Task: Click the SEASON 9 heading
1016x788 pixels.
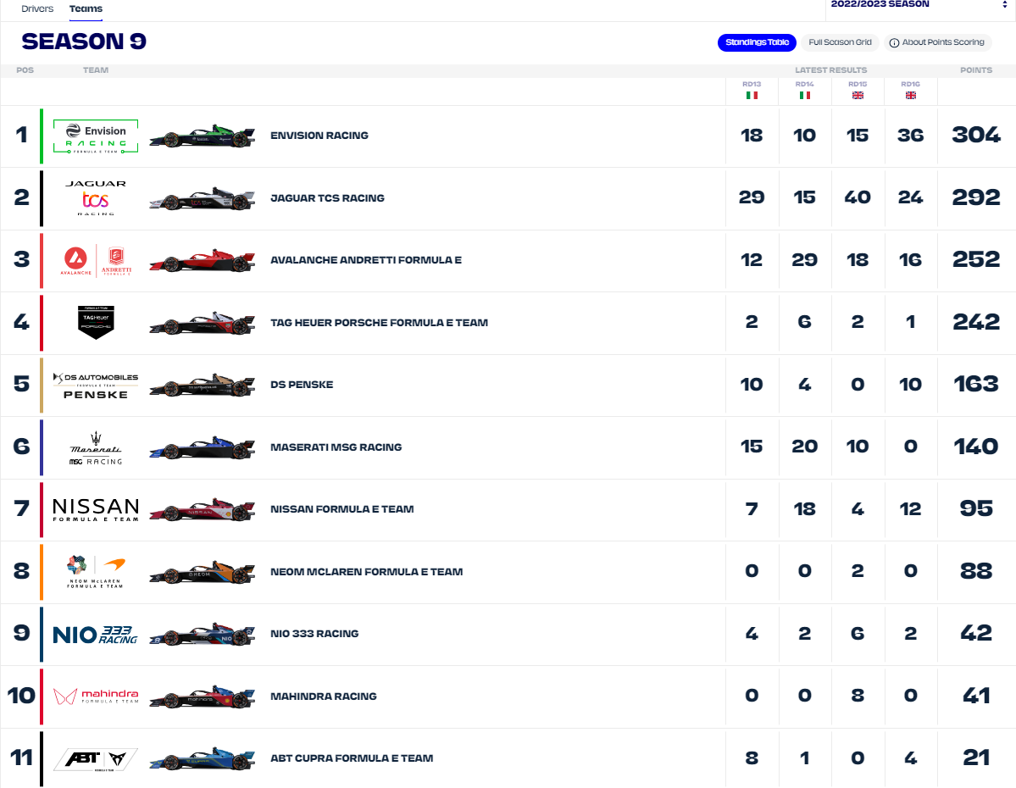Action: (x=84, y=42)
